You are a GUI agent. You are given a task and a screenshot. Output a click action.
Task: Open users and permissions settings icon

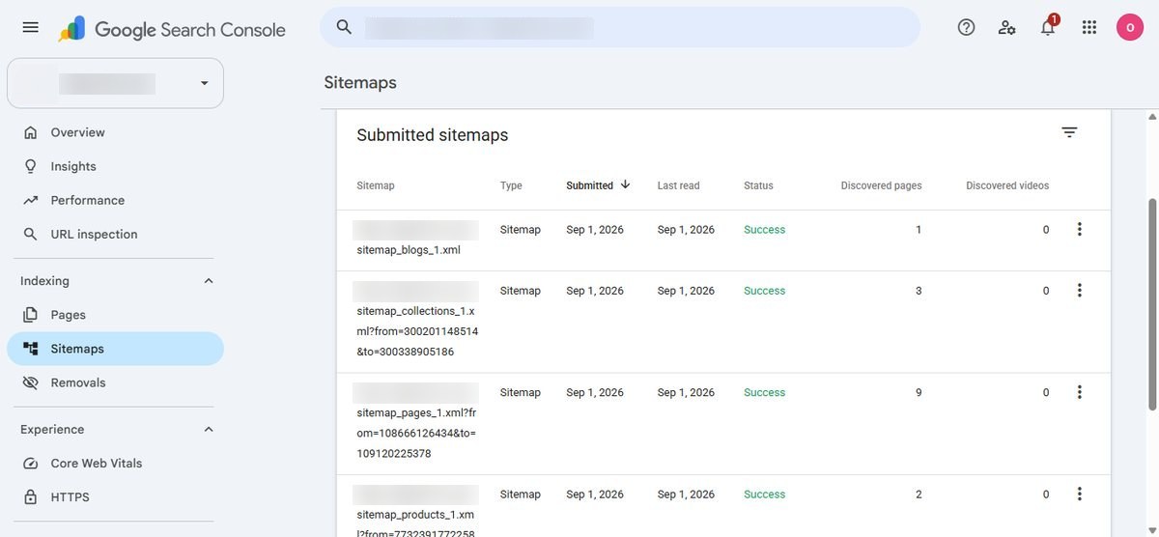1007,27
